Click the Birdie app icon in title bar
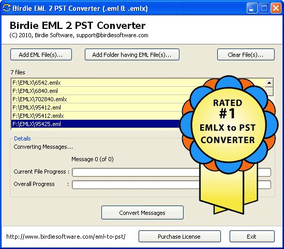Image resolution: width=284 pixels, height=249 pixels. click(7, 8)
